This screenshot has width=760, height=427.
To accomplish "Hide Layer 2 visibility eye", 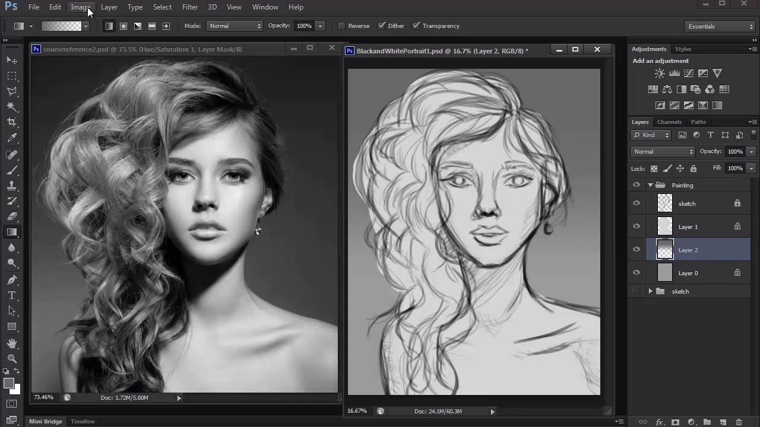I will tap(636, 250).
